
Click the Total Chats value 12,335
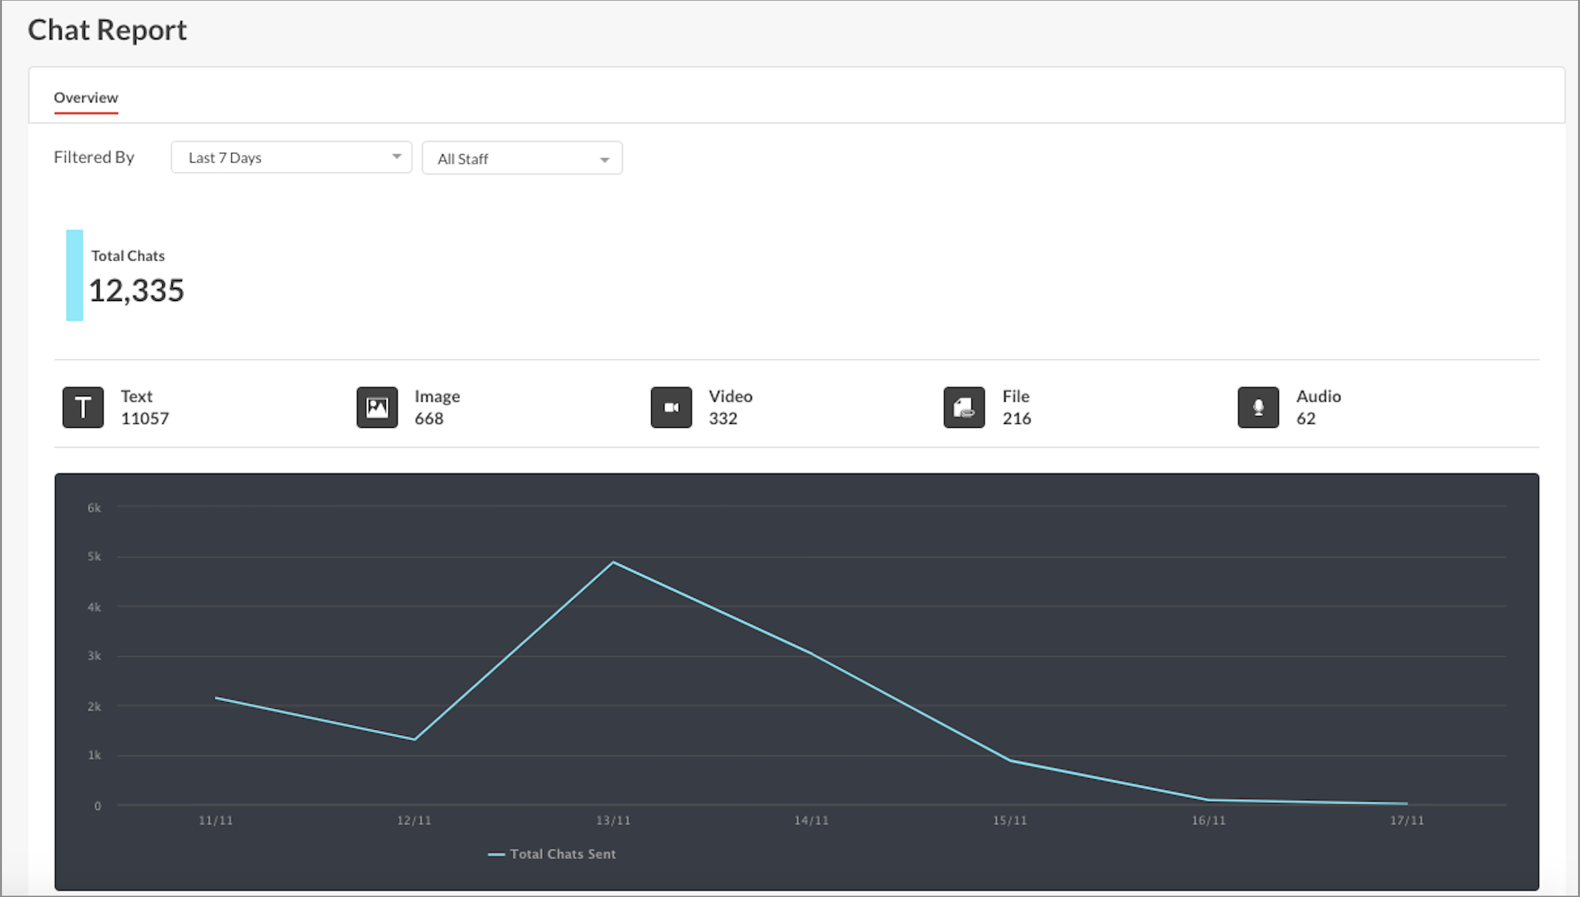pyautogui.click(x=136, y=291)
